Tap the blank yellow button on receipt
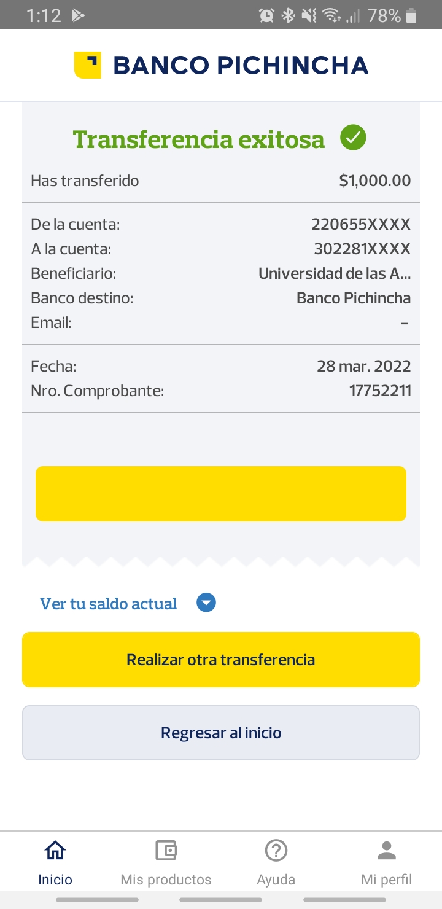The width and height of the screenshot is (442, 909). coord(221,494)
